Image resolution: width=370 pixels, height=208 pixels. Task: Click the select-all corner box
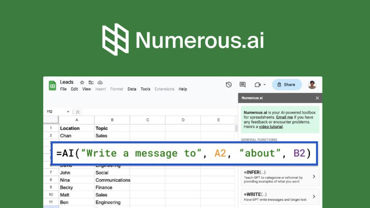[51, 120]
